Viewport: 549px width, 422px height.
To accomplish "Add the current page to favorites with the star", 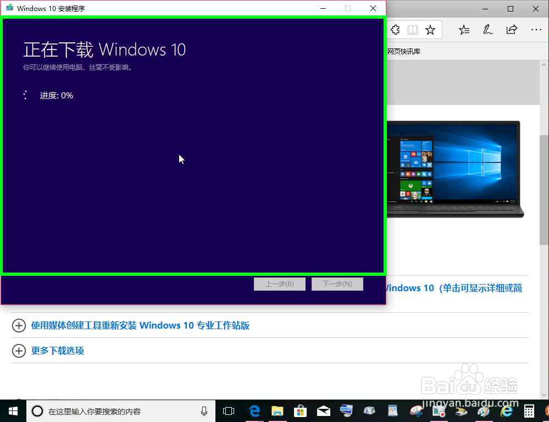I will point(430,30).
